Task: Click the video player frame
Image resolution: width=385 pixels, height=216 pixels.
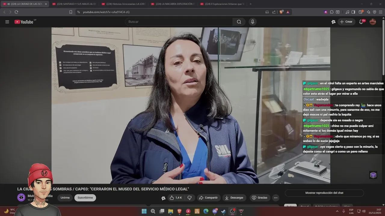Action: pos(191,105)
